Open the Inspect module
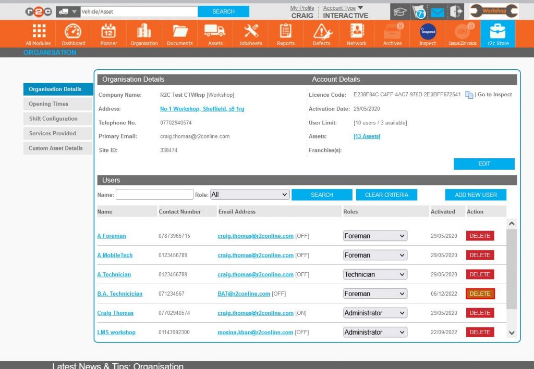Viewport: 534px width, 369px height. (x=427, y=33)
